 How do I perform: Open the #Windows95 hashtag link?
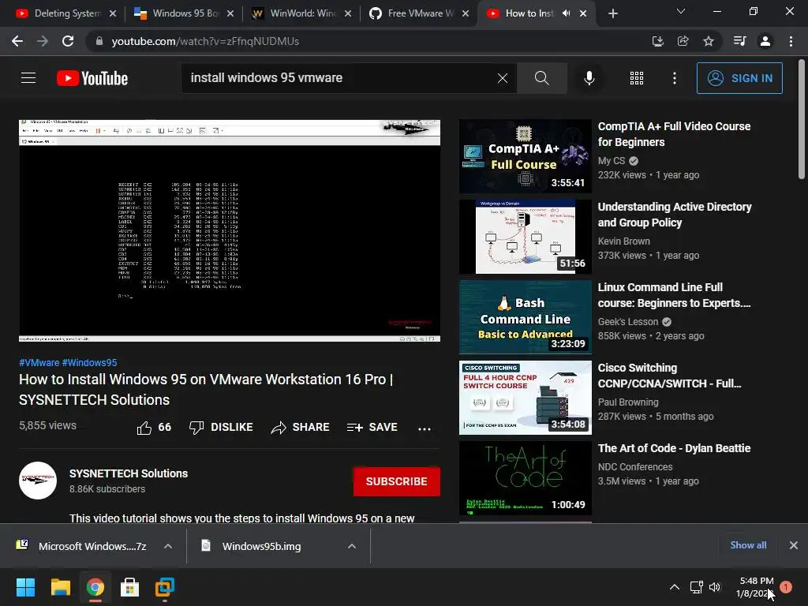coord(90,363)
